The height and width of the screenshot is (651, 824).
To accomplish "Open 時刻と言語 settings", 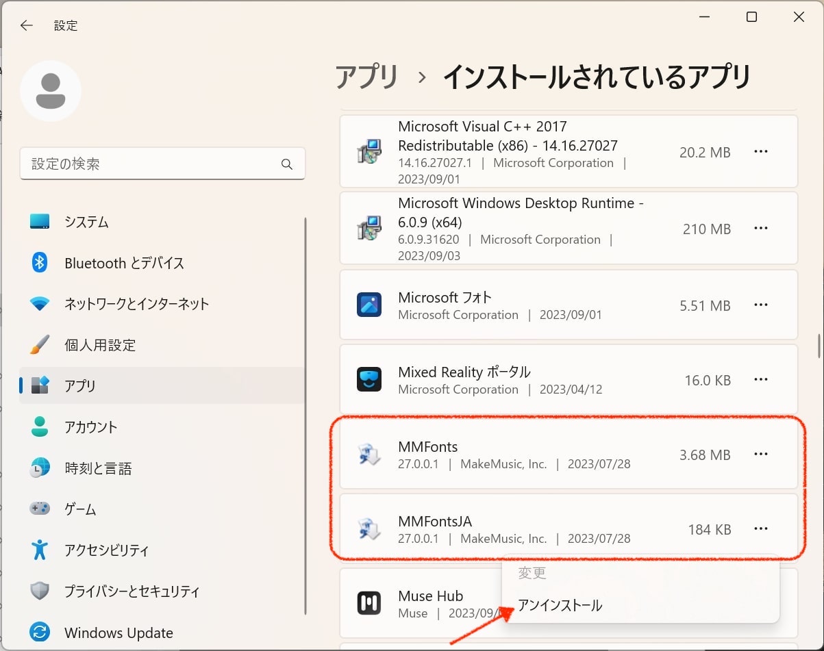I will pyautogui.click(x=162, y=468).
